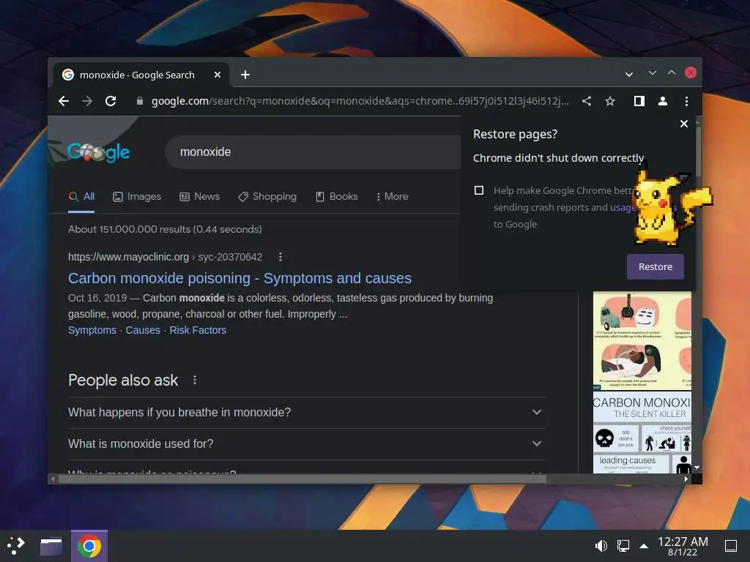The height and width of the screenshot is (562, 750).
Task: Click the forward navigation arrow
Action: [87, 101]
